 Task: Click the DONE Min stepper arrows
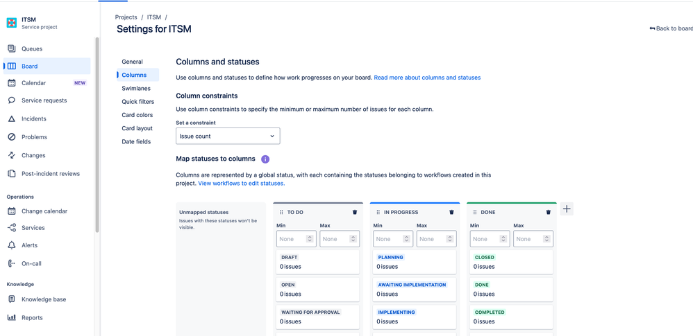[x=503, y=239]
